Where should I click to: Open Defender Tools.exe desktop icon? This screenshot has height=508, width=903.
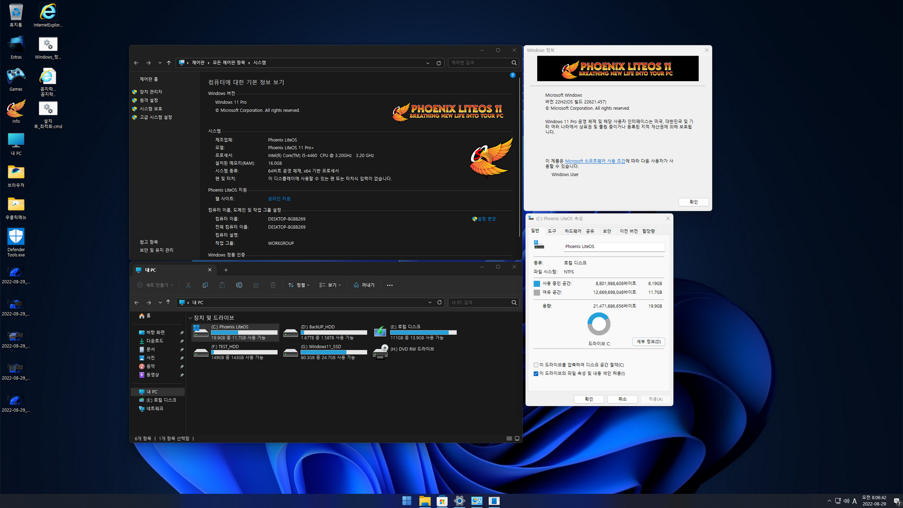pos(16,242)
